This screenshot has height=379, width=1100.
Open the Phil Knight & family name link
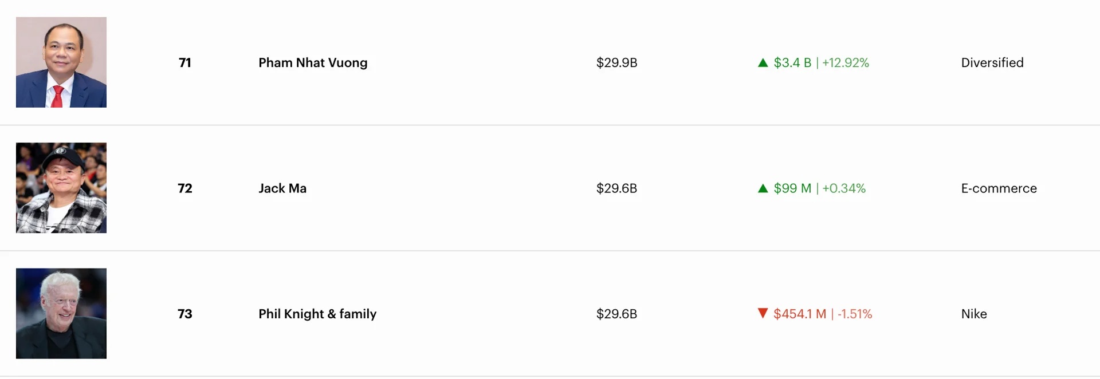pyautogui.click(x=317, y=314)
